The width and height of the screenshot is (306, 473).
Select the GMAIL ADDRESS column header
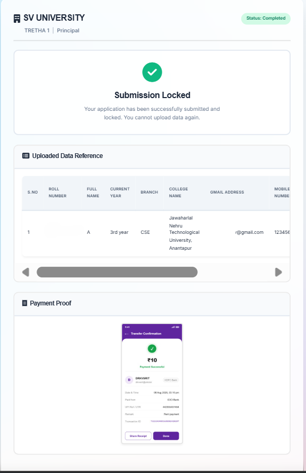(227, 192)
